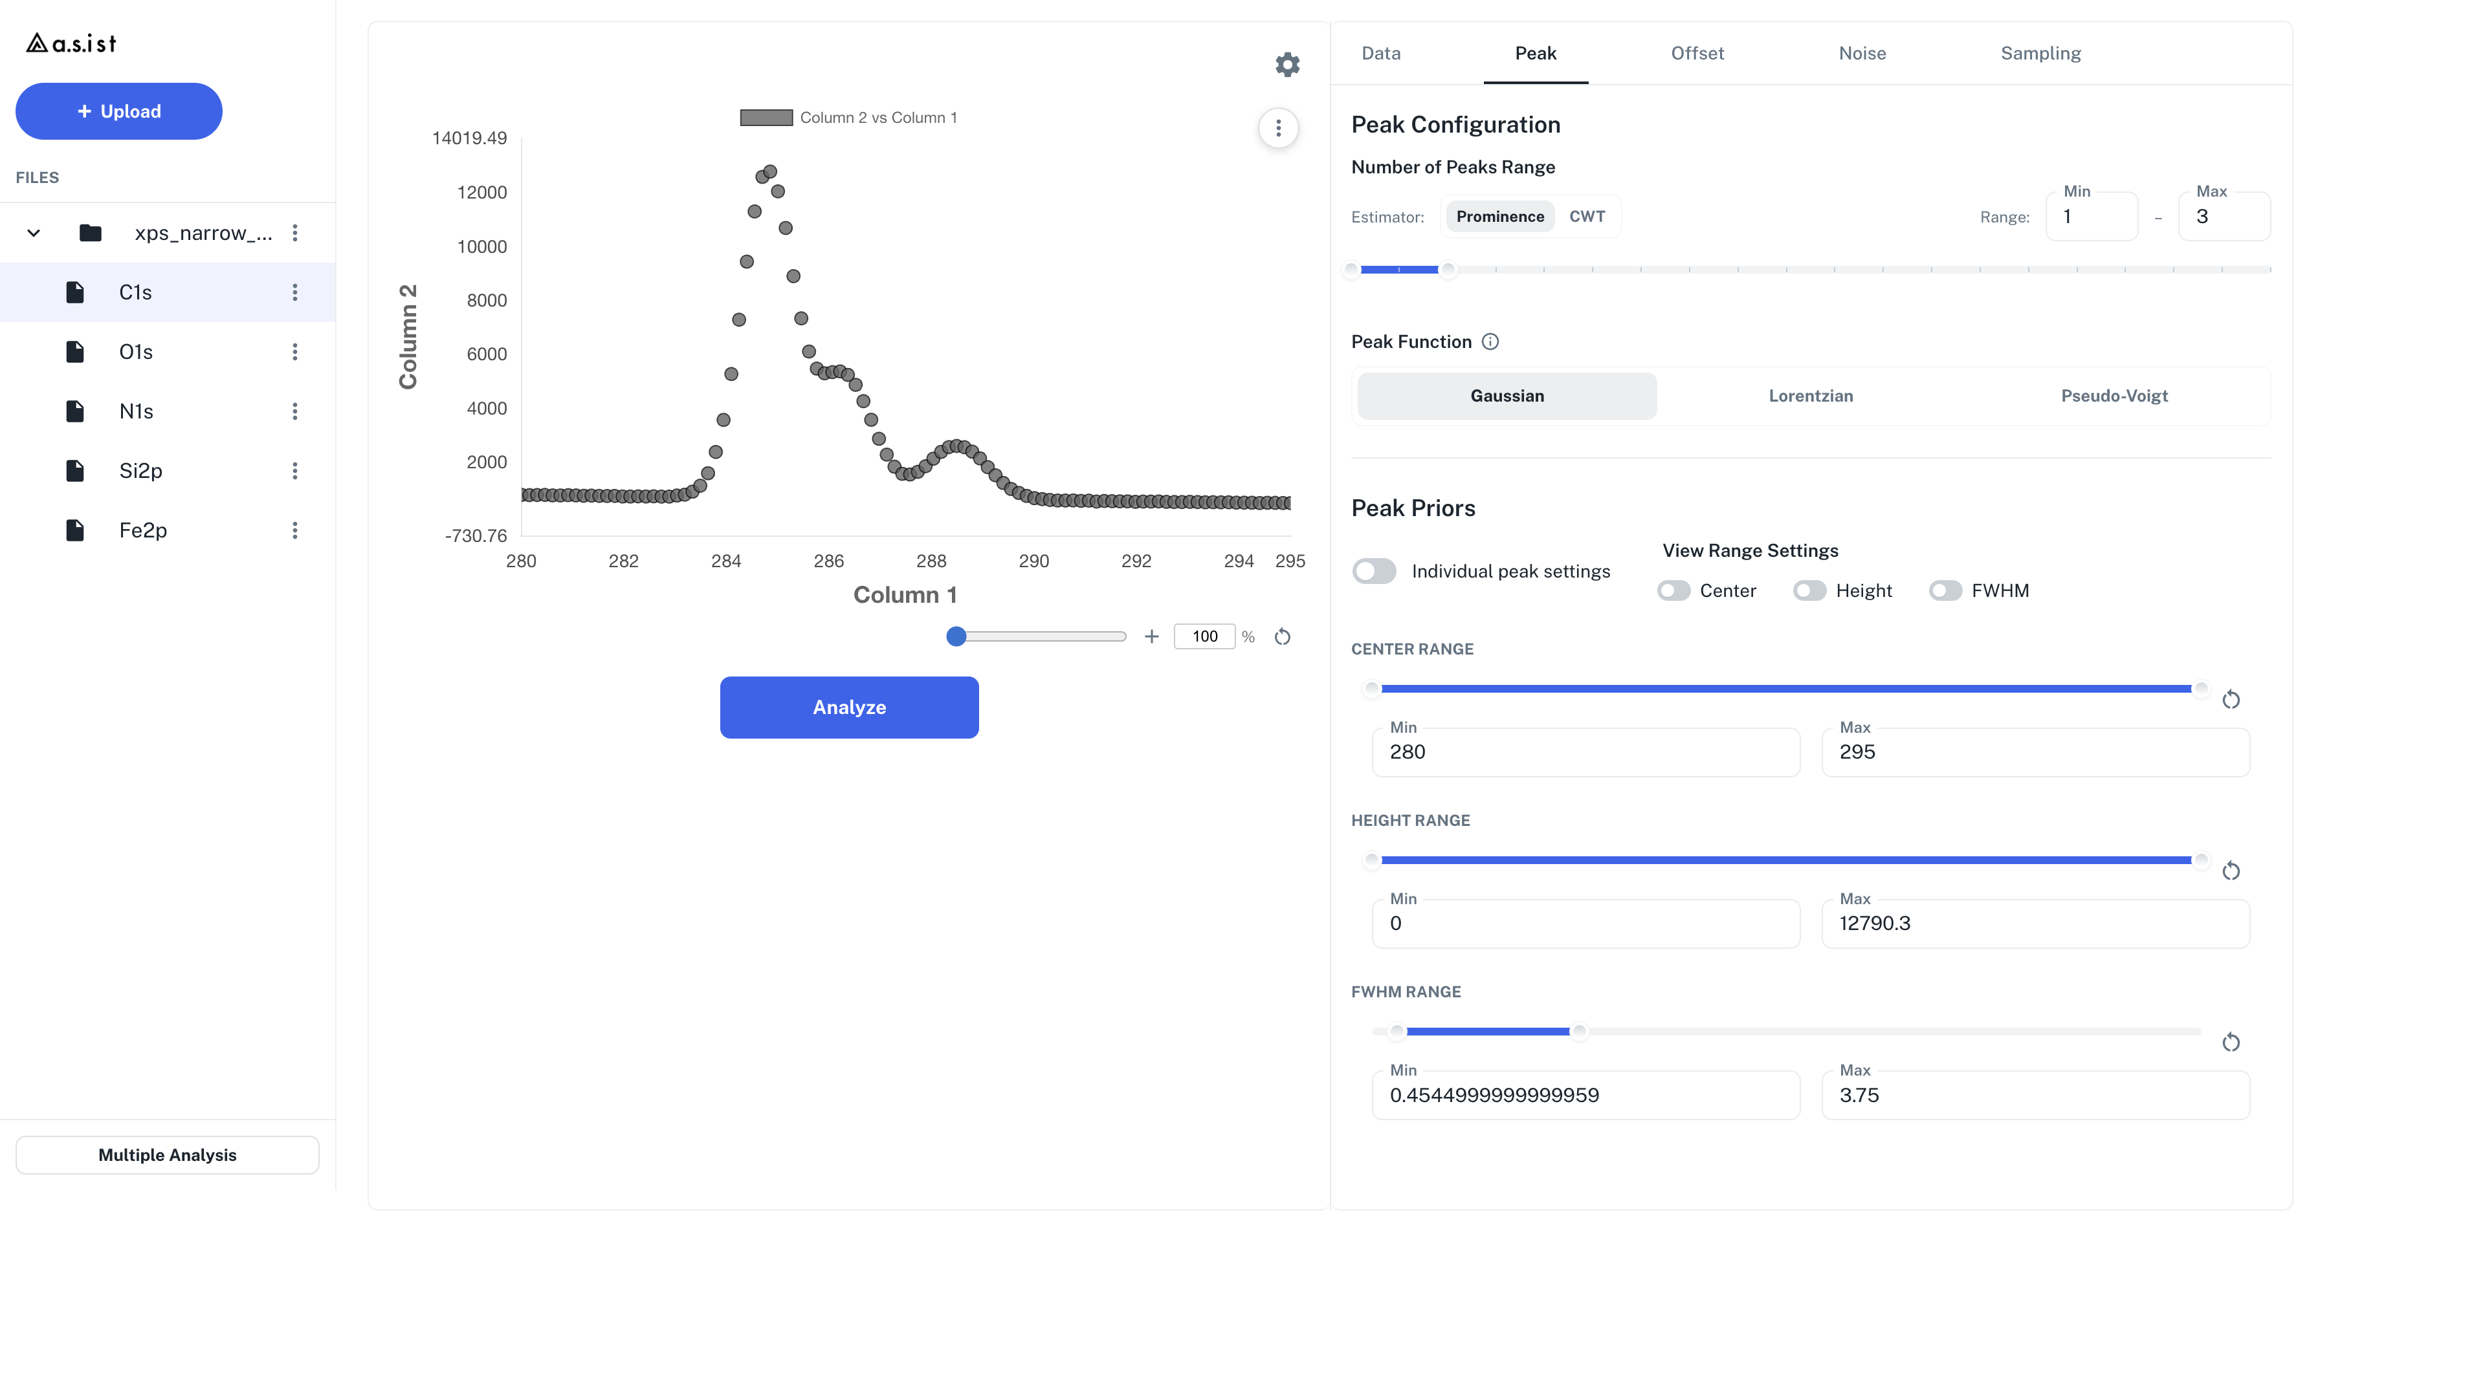This screenshot has width=2485, height=1397.
Task: Click Center Range Min field 280
Action: pos(1585,752)
